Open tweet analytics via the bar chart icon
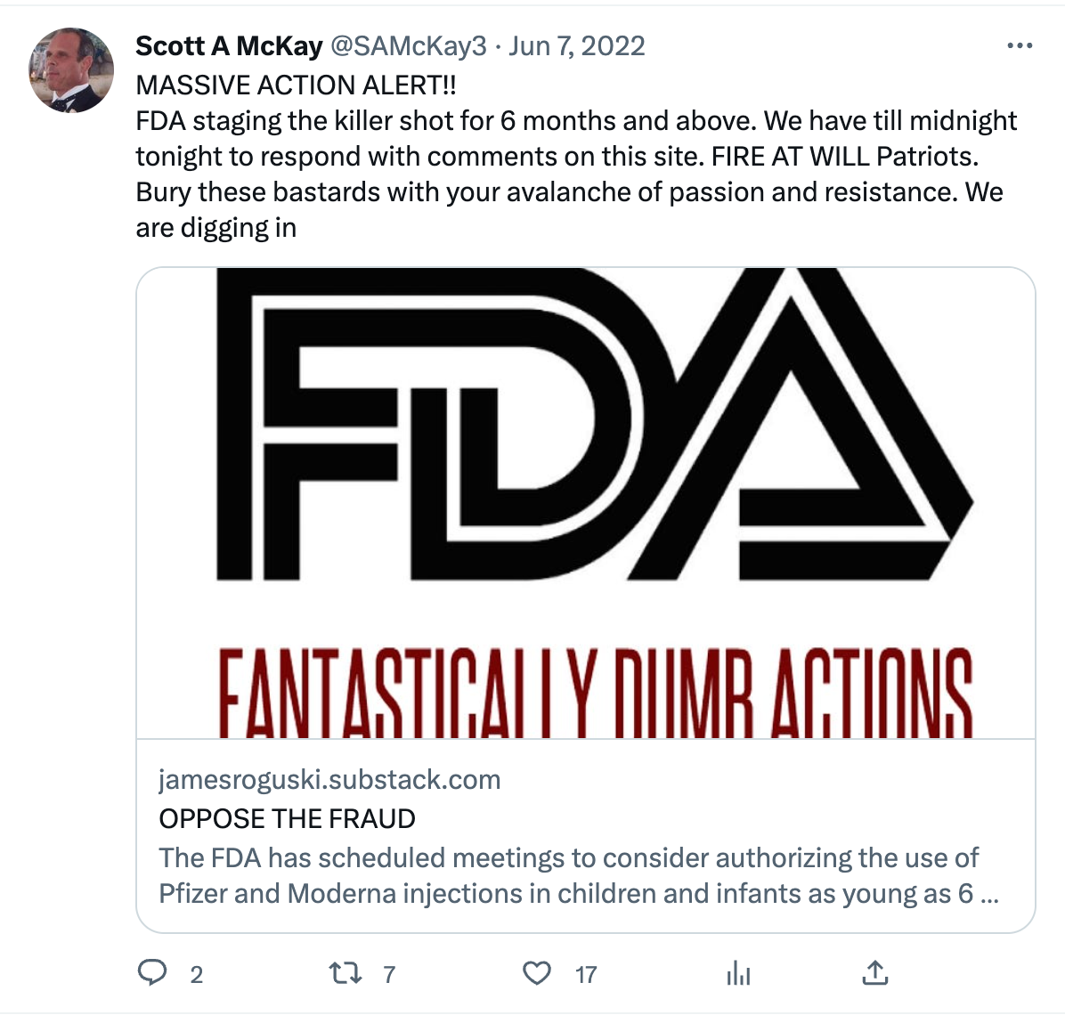1065x1015 pixels. 737,974
